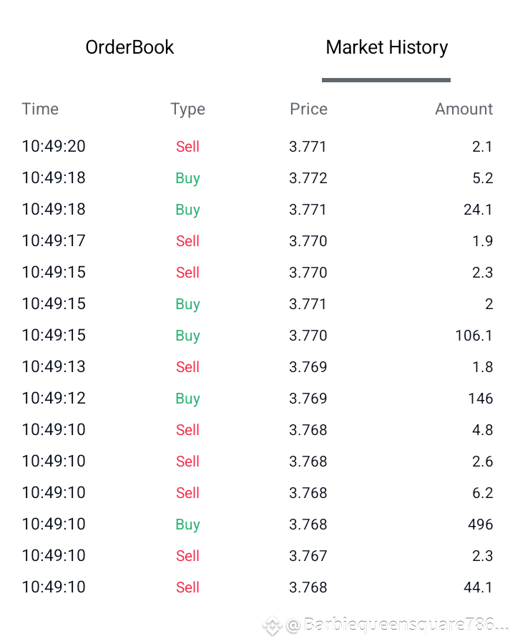Click the Time column header
The width and height of the screenshot is (515, 644).
pyautogui.click(x=40, y=109)
